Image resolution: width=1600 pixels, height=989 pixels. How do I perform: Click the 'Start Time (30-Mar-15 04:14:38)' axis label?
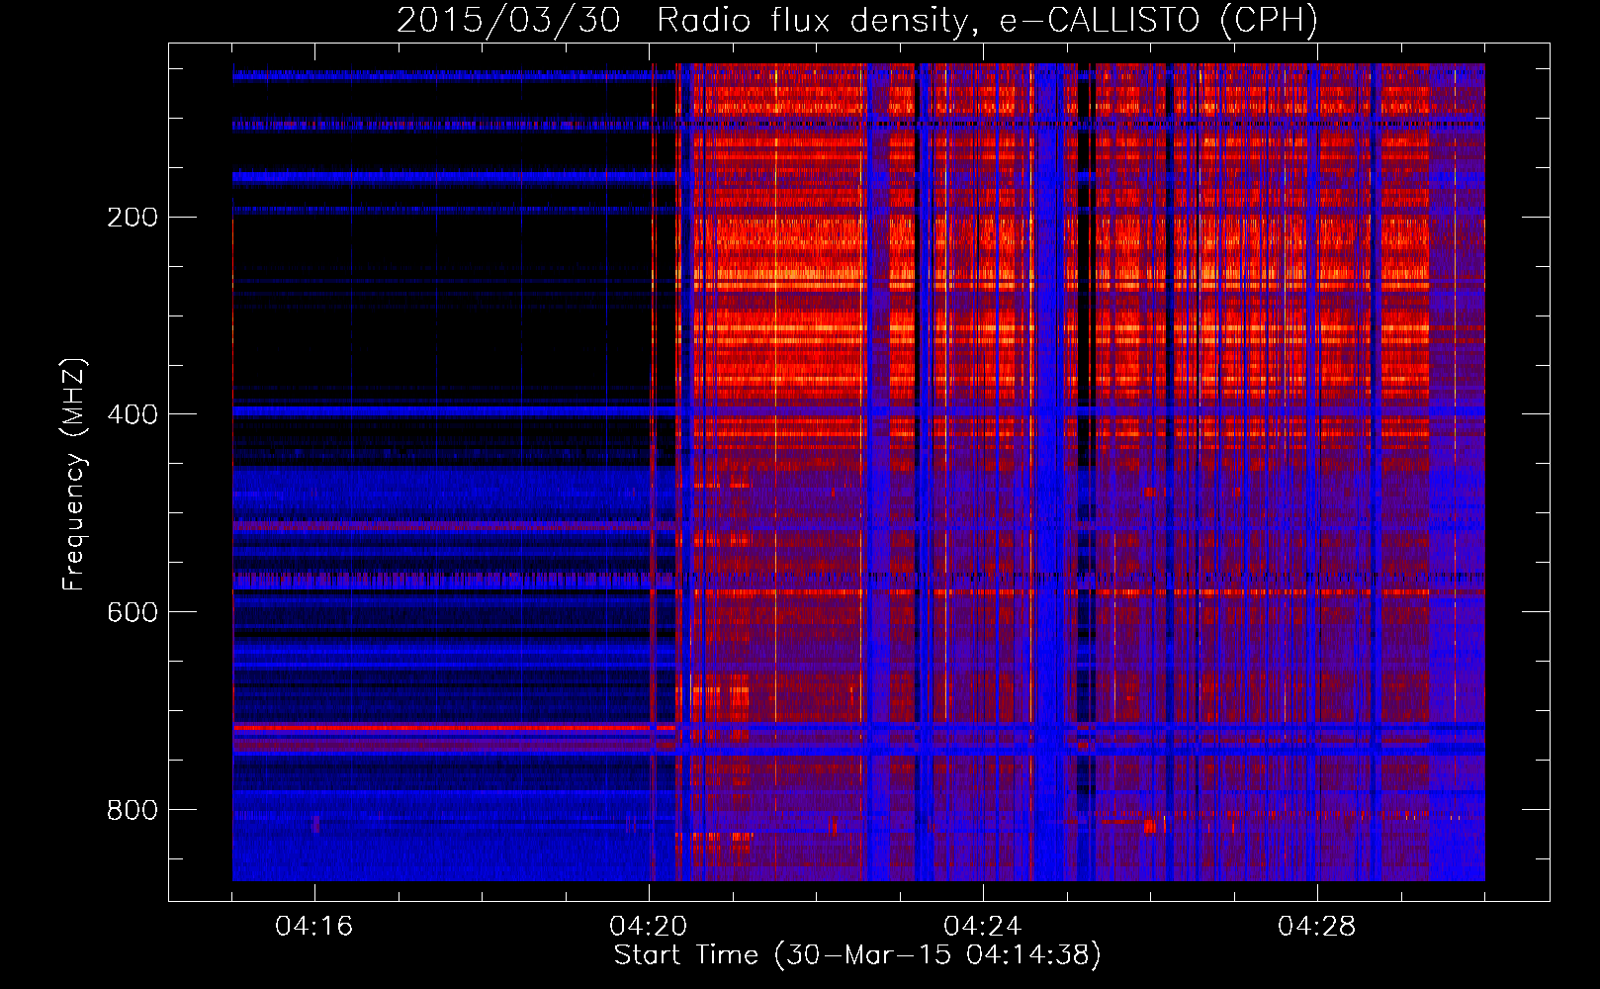pyautogui.click(x=857, y=955)
